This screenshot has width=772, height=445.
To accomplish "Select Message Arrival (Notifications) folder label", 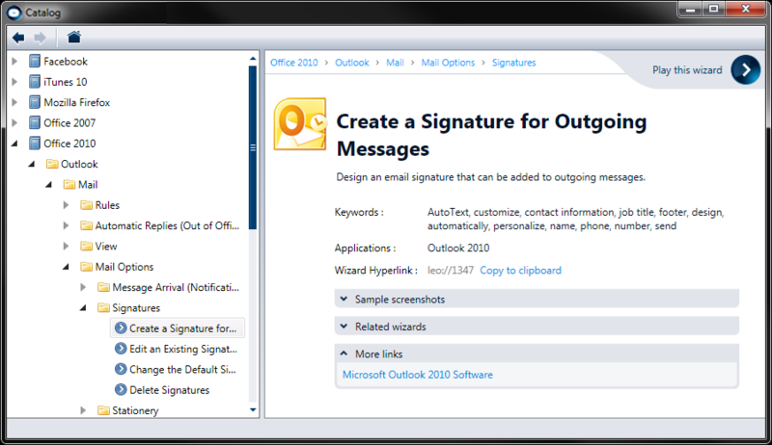I will pos(176,287).
